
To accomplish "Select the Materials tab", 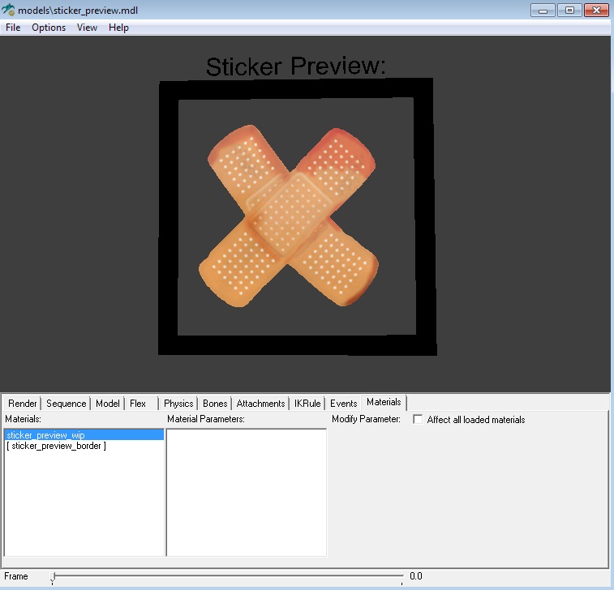I will pos(384,402).
